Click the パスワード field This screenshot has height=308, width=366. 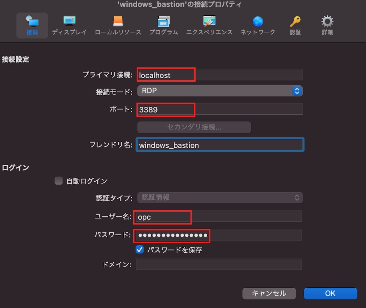[x=218, y=235]
